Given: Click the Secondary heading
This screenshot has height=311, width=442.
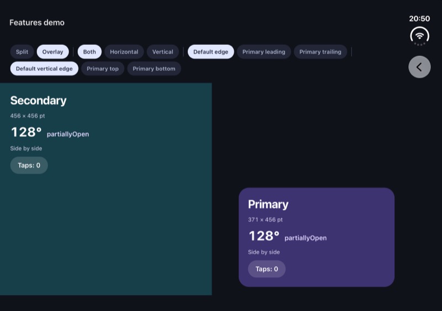Looking at the screenshot, I should coord(38,101).
